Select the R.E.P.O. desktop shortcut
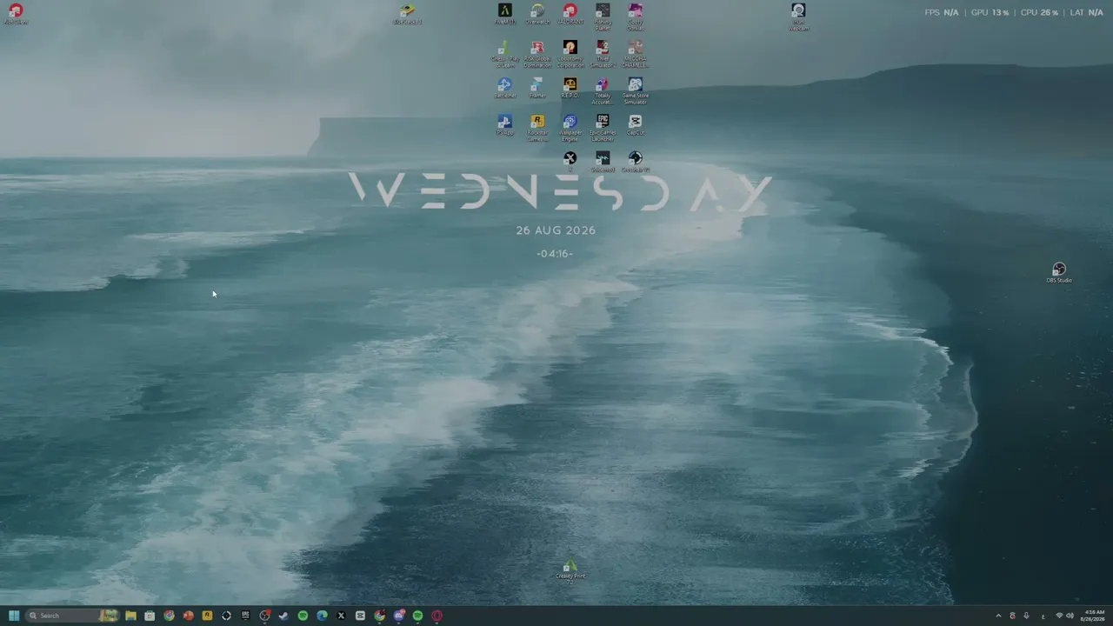Image resolution: width=1113 pixels, height=626 pixels. [x=570, y=88]
